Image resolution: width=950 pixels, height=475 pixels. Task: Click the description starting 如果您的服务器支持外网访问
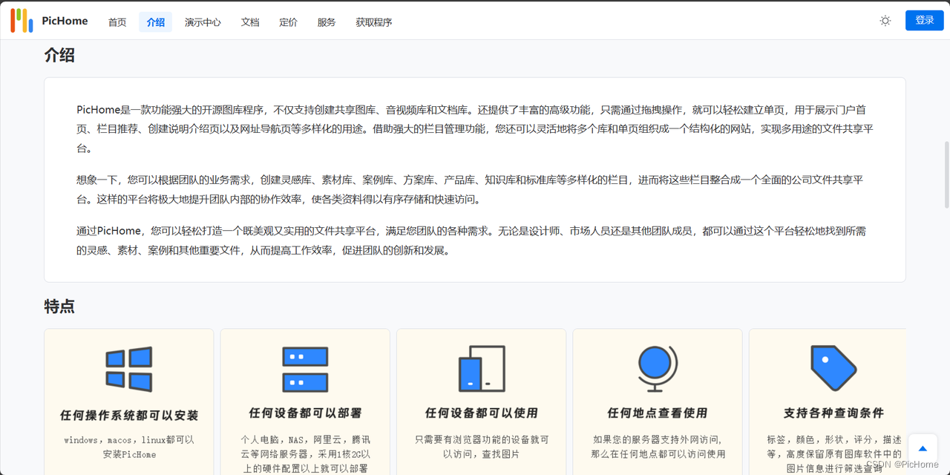(x=658, y=447)
